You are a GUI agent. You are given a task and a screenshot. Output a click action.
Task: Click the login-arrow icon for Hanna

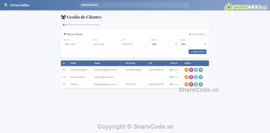(x=196, y=84)
